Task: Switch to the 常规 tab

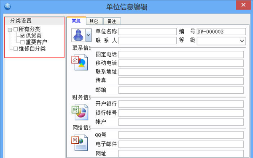Action: click(x=76, y=21)
